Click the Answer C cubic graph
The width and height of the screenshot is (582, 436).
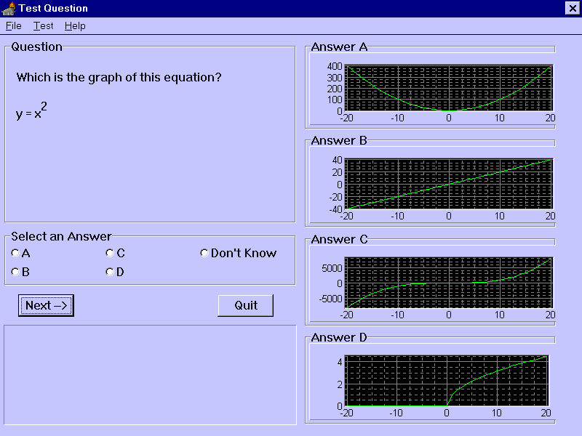pos(448,283)
